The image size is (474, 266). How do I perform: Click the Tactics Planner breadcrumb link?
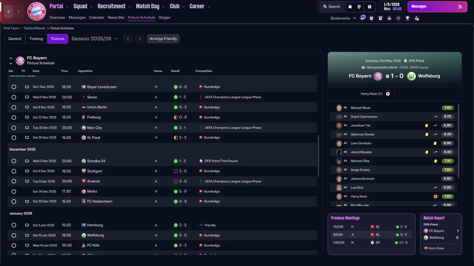click(x=34, y=28)
